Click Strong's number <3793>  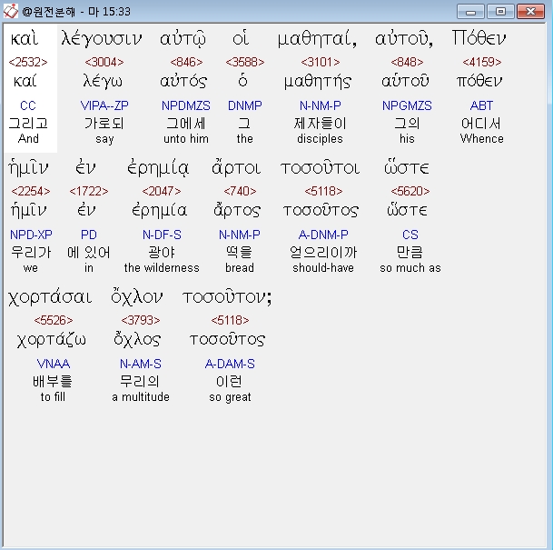[x=141, y=321]
